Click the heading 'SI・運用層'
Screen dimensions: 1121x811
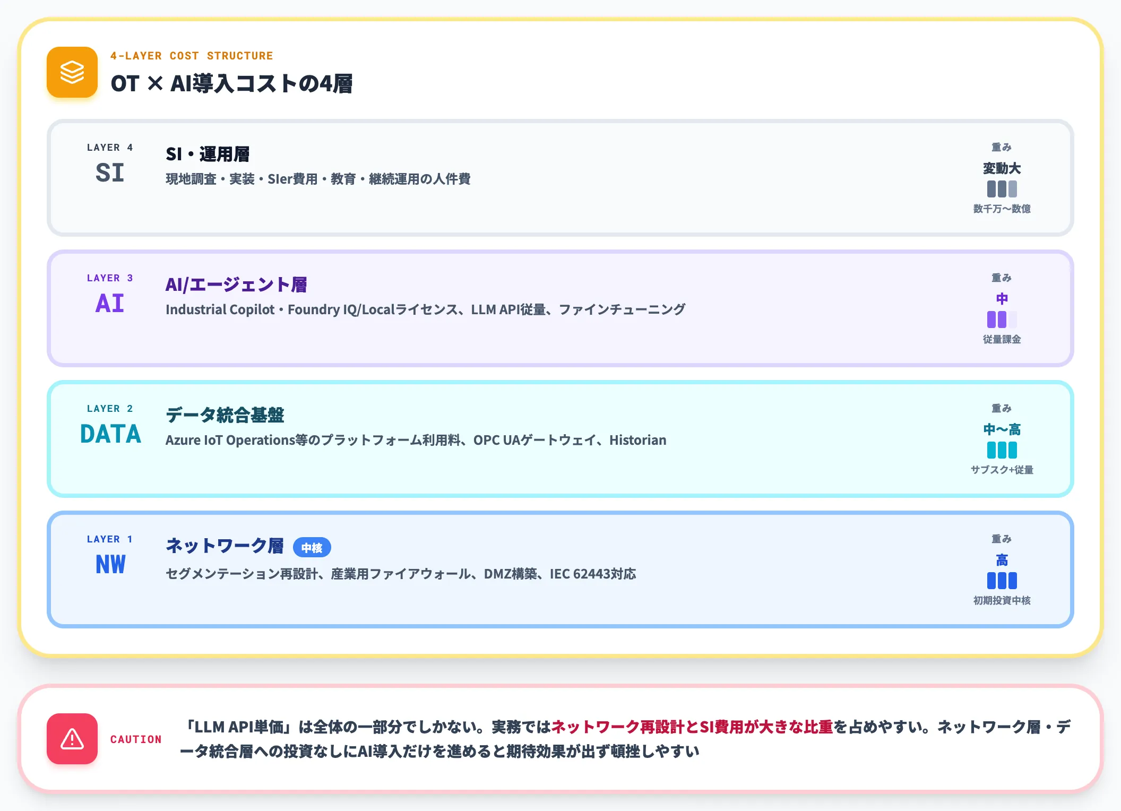(208, 154)
